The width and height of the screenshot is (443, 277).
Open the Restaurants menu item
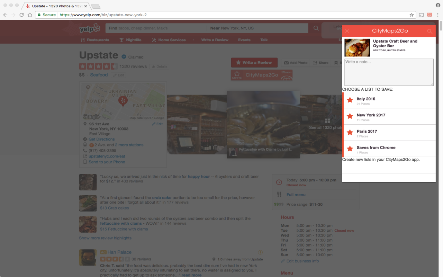[x=95, y=40]
